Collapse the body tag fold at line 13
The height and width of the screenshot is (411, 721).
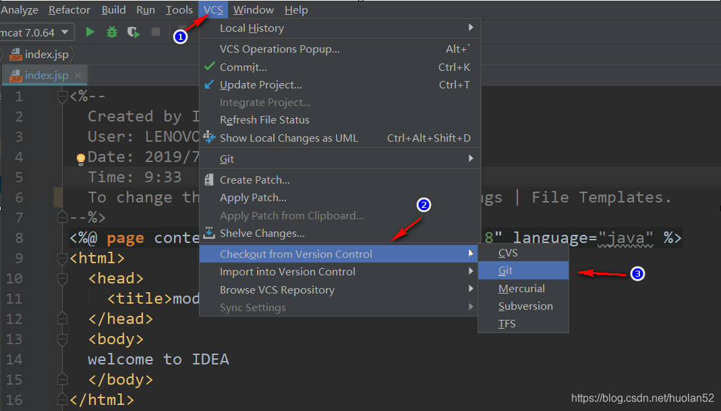coord(62,339)
